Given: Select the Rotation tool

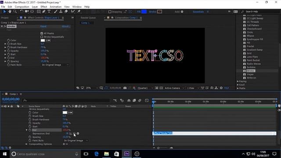Looking at the screenshot, I should (x=22, y=12).
